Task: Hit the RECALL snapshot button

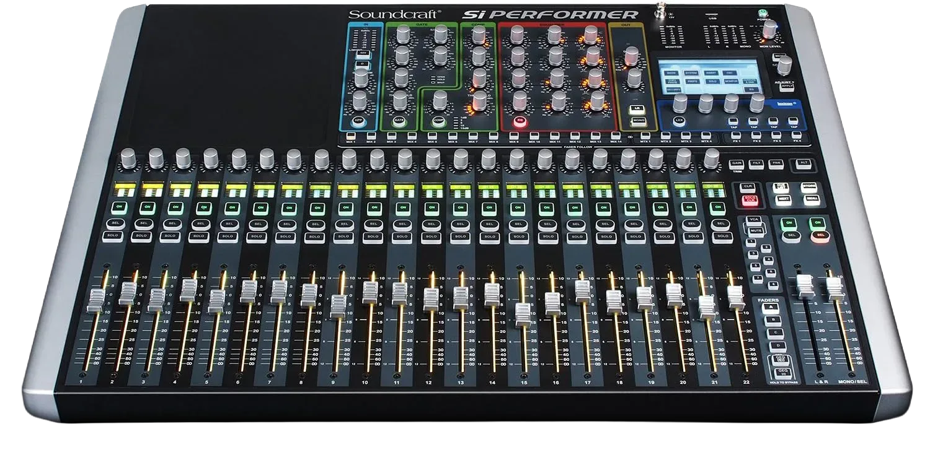Action: click(812, 199)
